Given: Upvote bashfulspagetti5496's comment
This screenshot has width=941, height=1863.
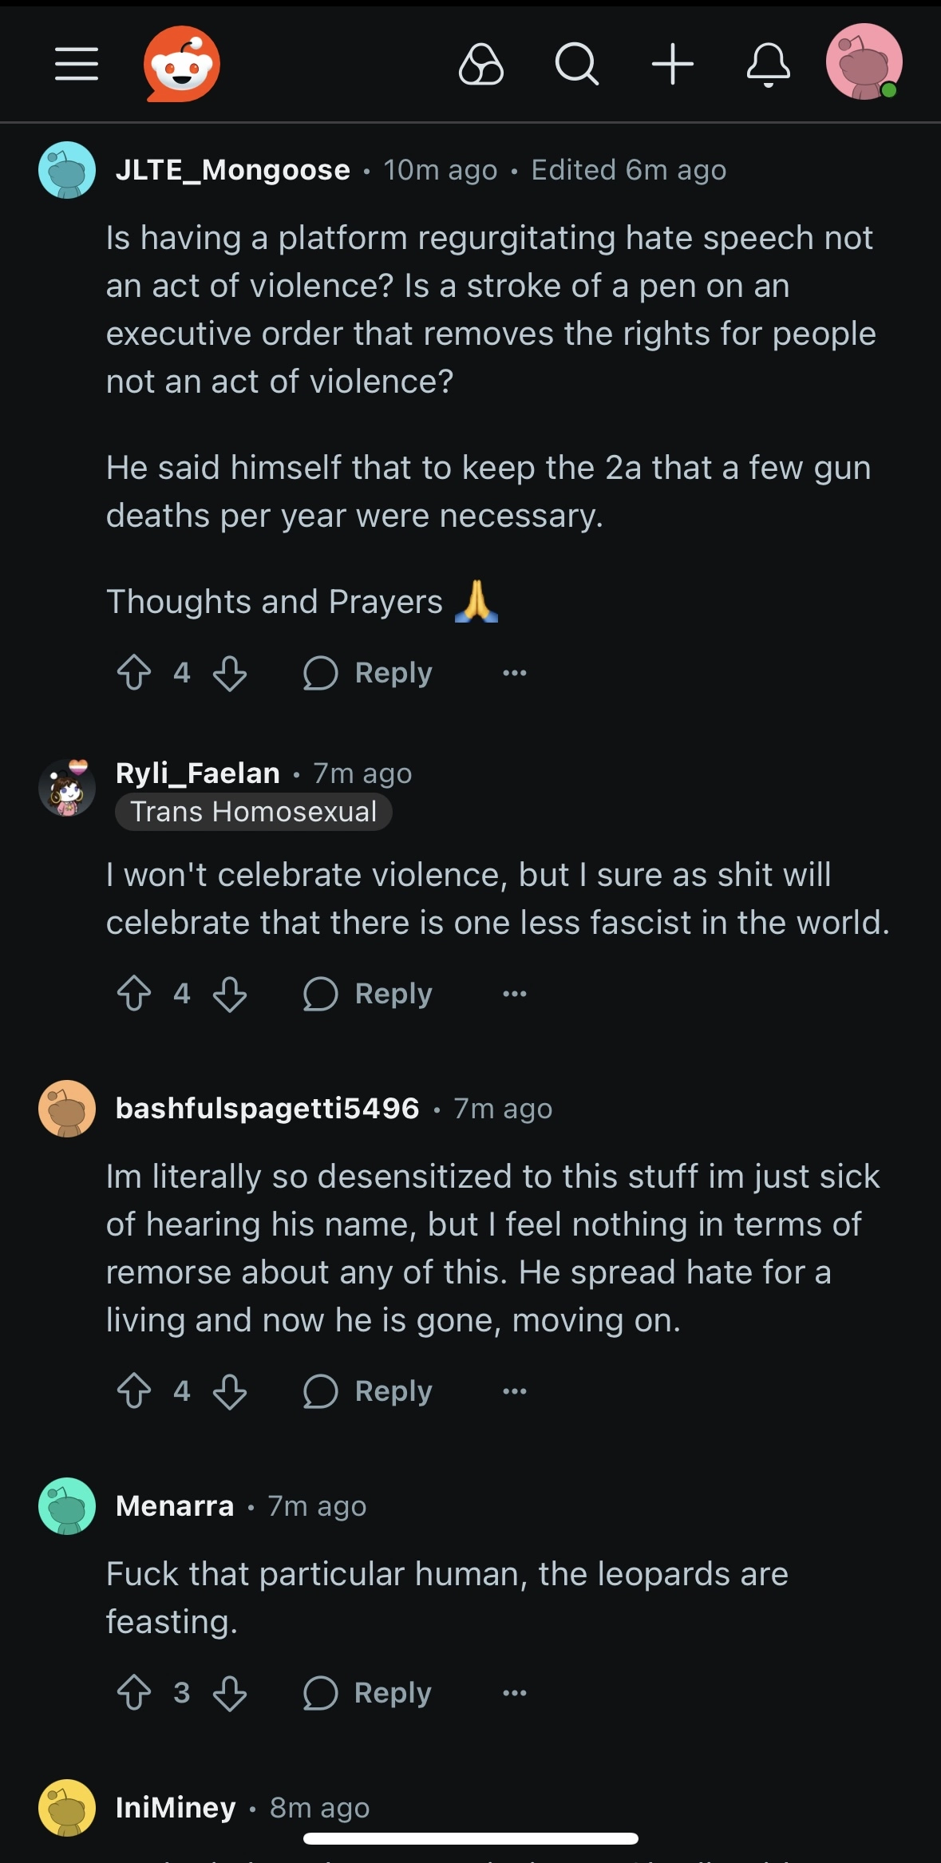Looking at the screenshot, I should point(134,1391).
